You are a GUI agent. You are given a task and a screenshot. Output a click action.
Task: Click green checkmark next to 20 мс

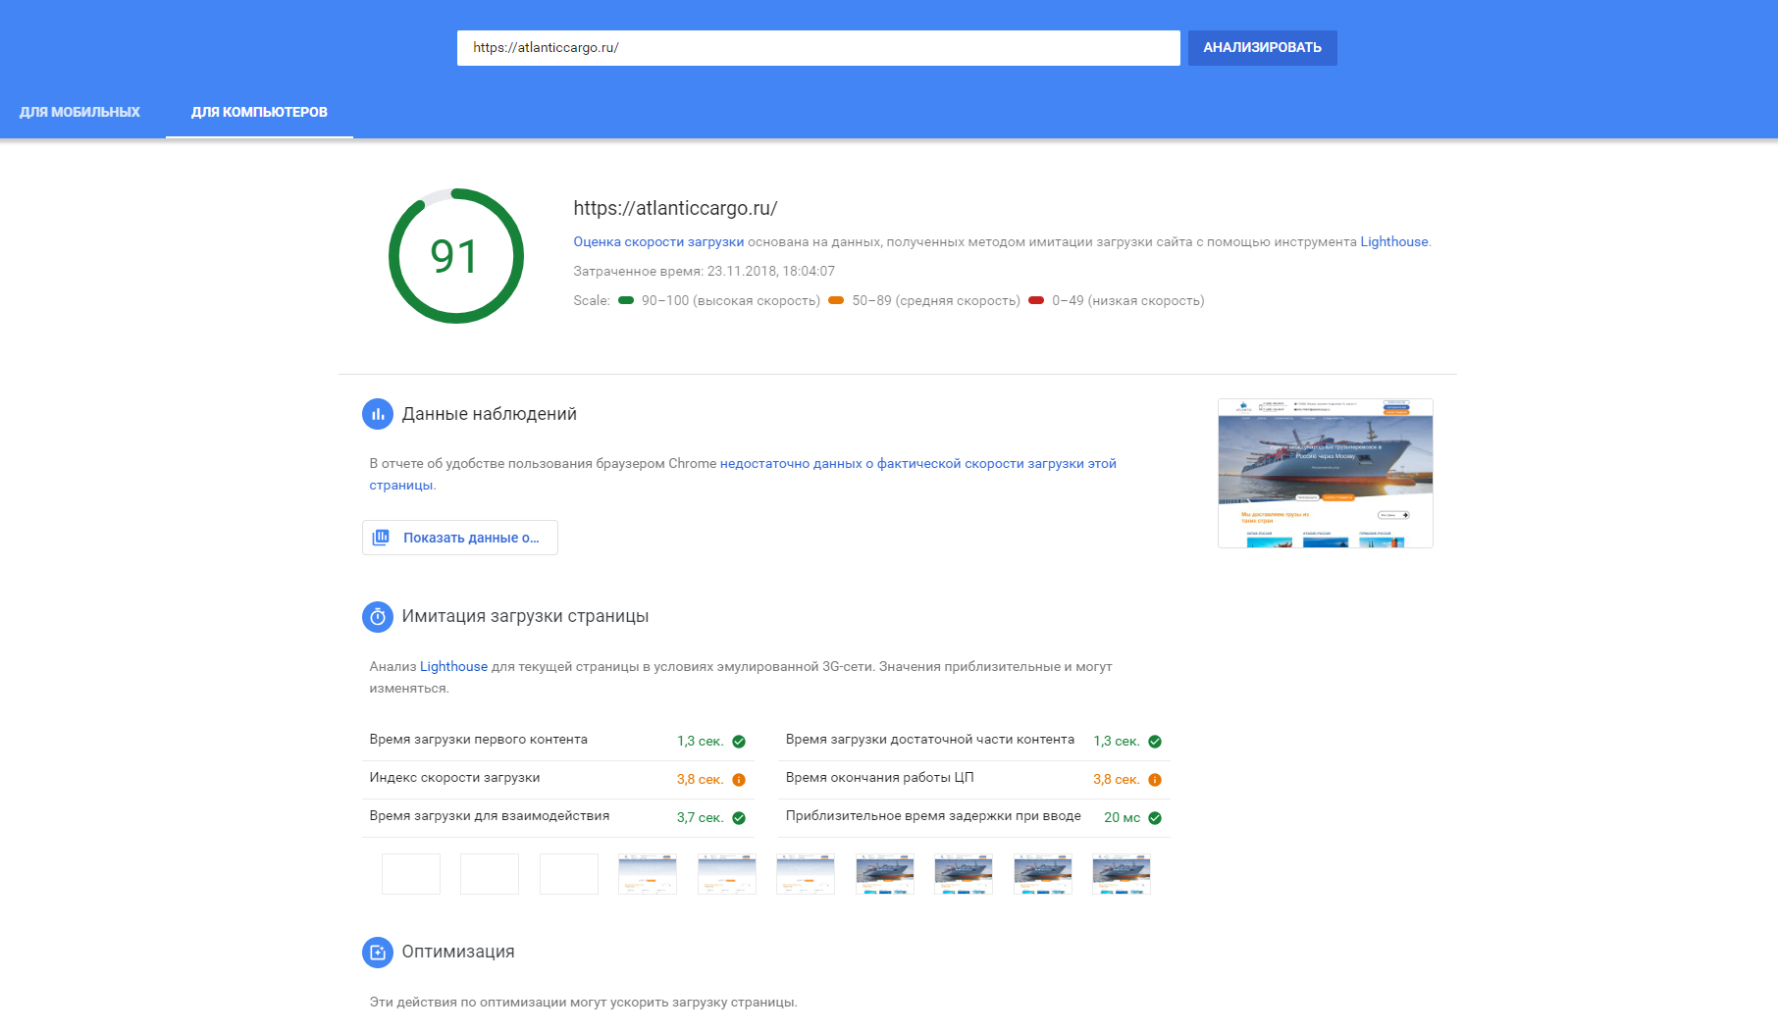[1155, 818]
